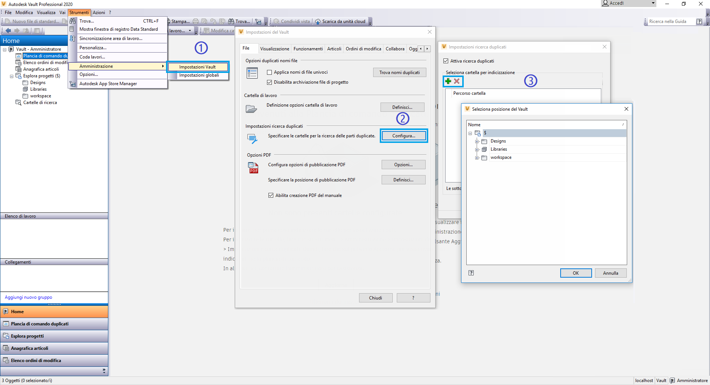710x385 pixels.
Task: Choose Impostazioni globali submenu entry
Action: point(199,75)
